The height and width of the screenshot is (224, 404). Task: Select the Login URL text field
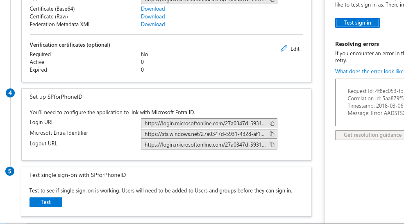click(209, 123)
